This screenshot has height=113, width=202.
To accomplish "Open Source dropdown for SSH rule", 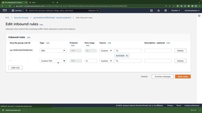I will pos(106,51).
